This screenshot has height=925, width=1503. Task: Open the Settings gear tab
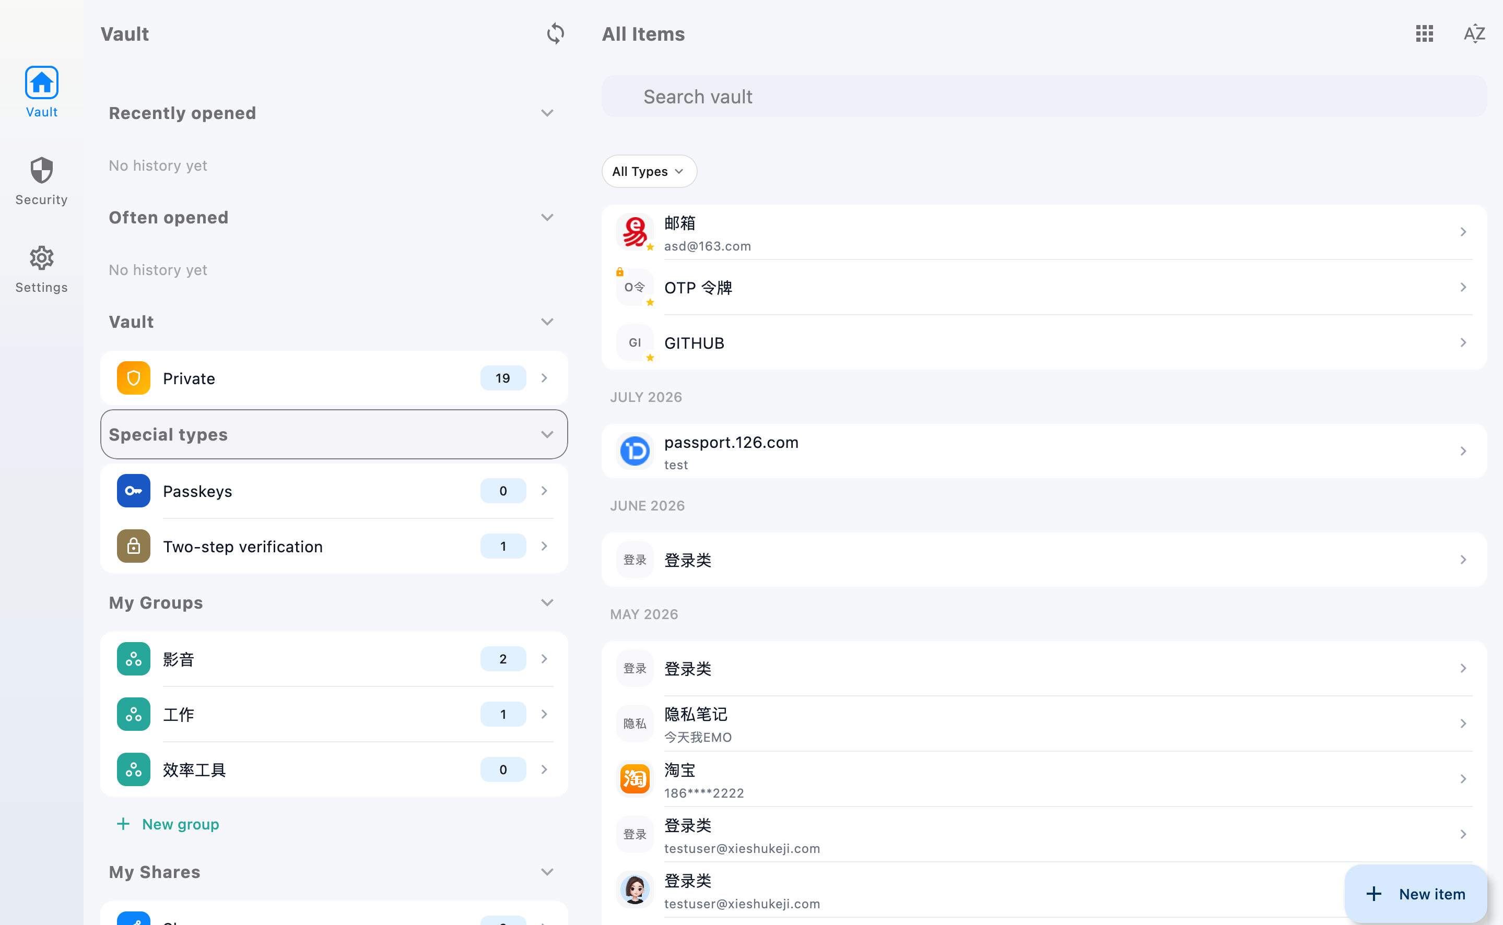coord(42,269)
